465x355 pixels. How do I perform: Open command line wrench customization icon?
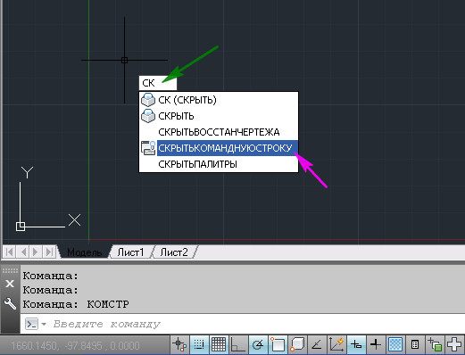[10, 303]
